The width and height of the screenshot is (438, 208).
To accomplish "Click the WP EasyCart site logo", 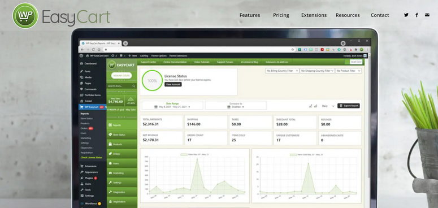I will pyautogui.click(x=61, y=16).
